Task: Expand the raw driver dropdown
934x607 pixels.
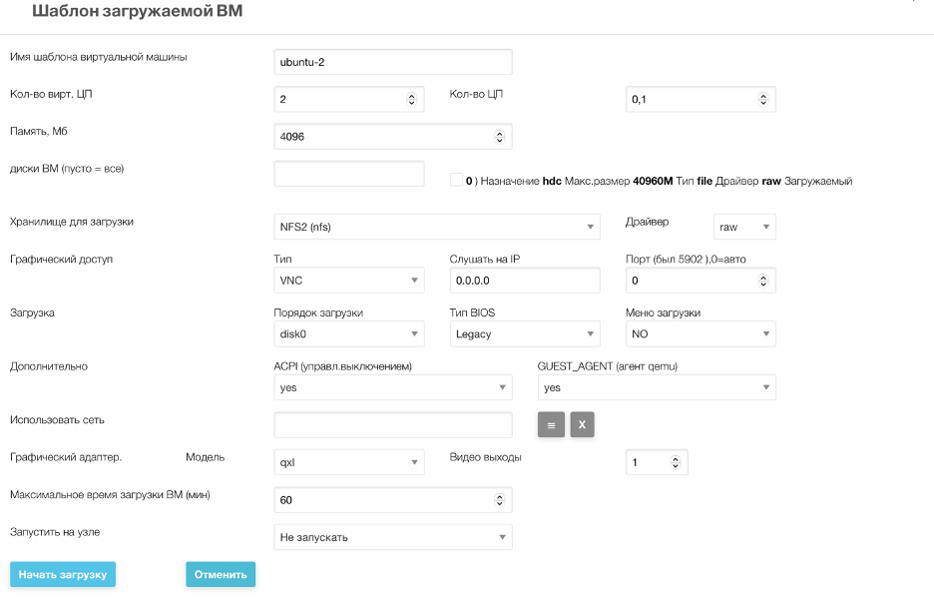Action: tap(744, 227)
